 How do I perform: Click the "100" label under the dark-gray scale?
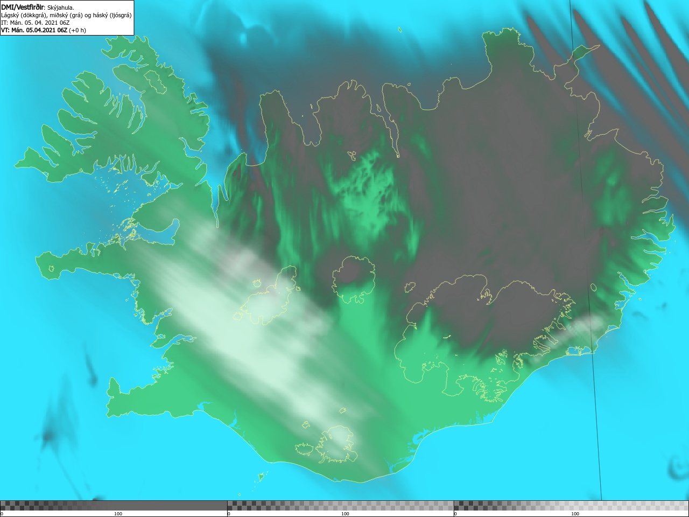pos(118,514)
